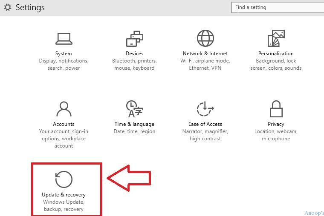The image size is (324, 216).
Task: Select the Update & recovery label
Action: 64,195
